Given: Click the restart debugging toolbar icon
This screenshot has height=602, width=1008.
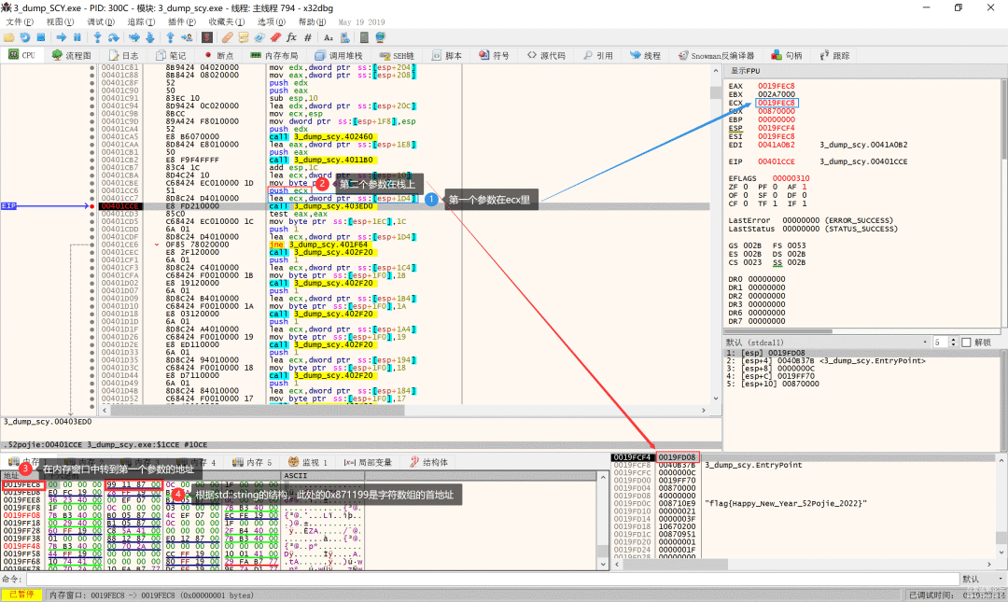Looking at the screenshot, I should 25,37.
